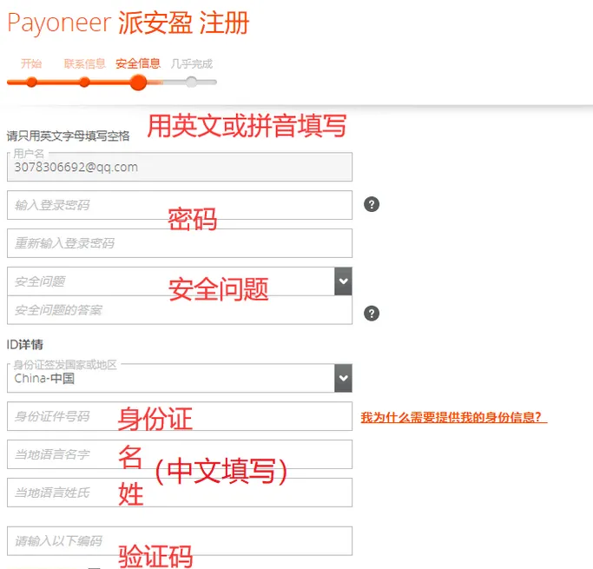This screenshot has height=569, width=593.
Task: Click the progress dot under 联系信息
Action: click(85, 83)
